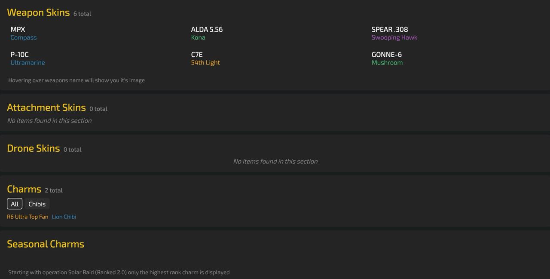
Task: Click the Ultramarine skin label
Action: pyautogui.click(x=27, y=62)
